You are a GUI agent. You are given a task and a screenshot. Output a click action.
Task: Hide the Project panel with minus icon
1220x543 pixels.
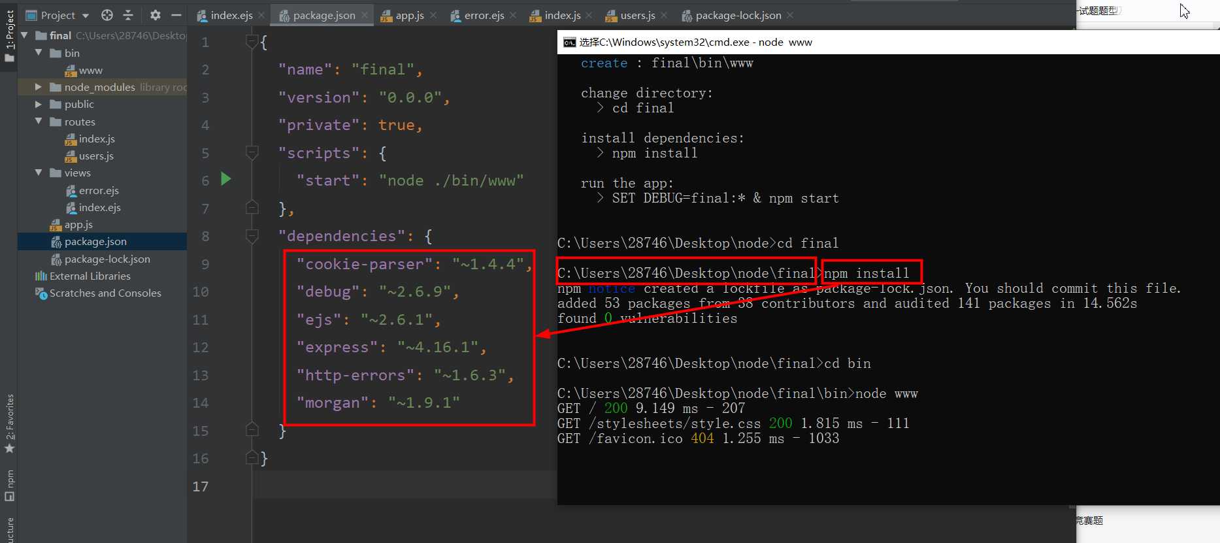coord(176,15)
